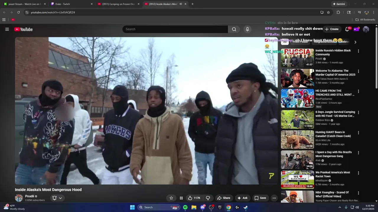Image resolution: width=378 pixels, height=212 pixels.
Task: Start voice search with the microphone
Action: pos(247,29)
